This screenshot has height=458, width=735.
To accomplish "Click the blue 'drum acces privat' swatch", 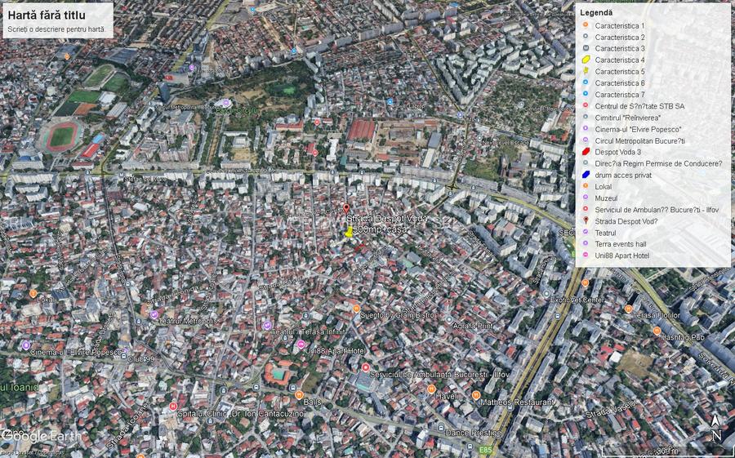I will pyautogui.click(x=586, y=175).
